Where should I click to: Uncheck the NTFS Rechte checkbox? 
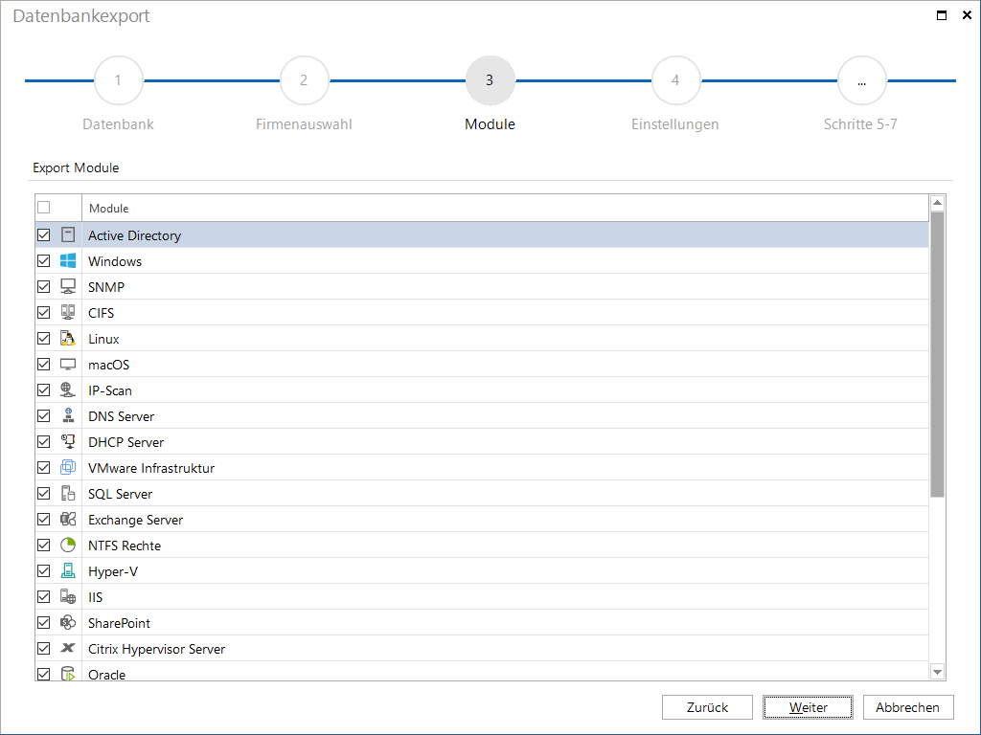coord(44,545)
